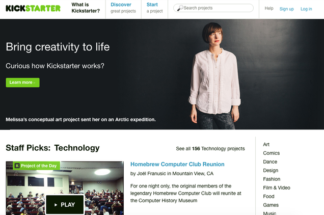The height and width of the screenshot is (215, 324).
Task: Play the Homebrew Computer Club video
Action: click(65, 205)
